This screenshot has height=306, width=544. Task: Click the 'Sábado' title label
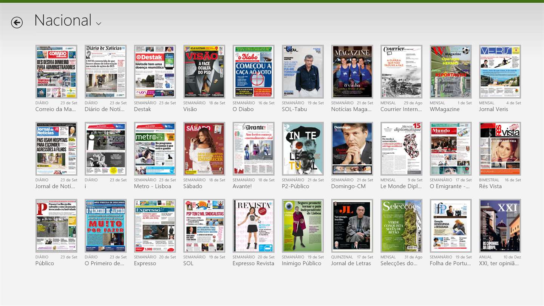pos(193,186)
